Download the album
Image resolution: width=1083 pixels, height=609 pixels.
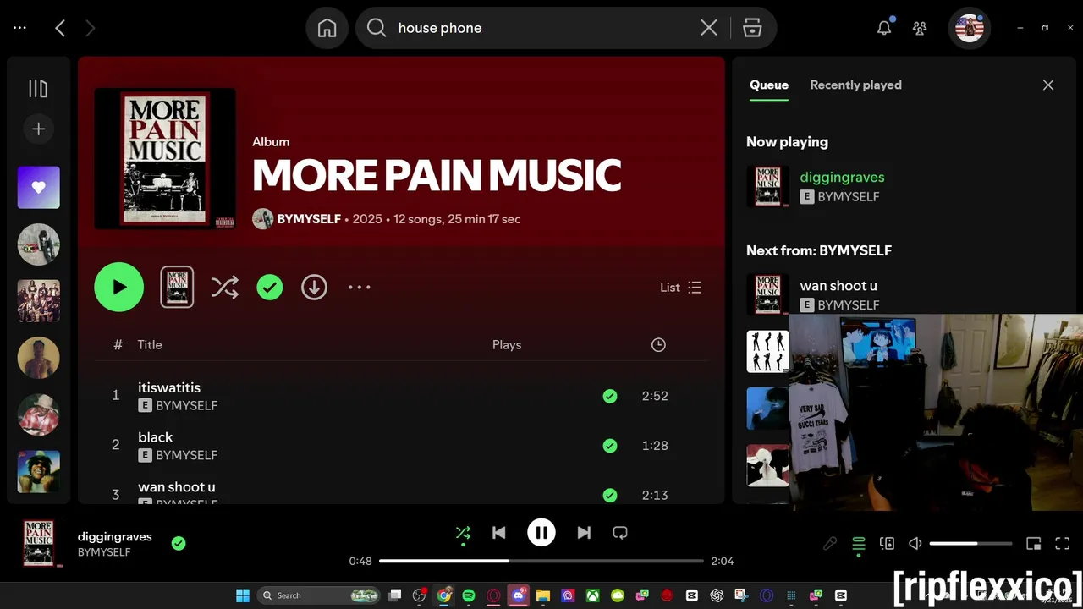[x=314, y=288]
